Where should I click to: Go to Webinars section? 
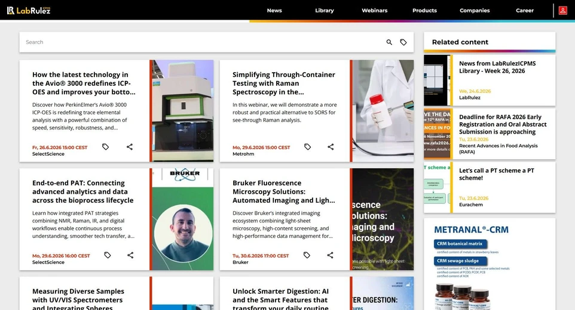click(374, 10)
